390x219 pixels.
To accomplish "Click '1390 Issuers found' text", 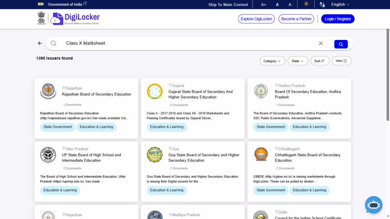I will point(54,58).
